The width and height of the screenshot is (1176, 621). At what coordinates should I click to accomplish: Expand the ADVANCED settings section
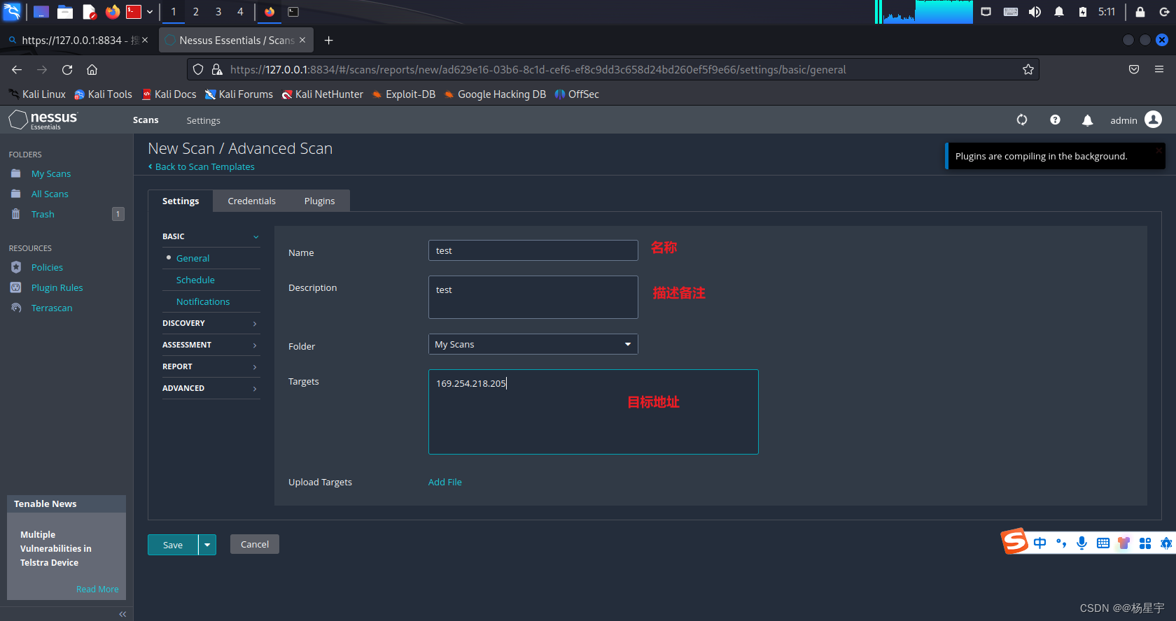coord(211,388)
